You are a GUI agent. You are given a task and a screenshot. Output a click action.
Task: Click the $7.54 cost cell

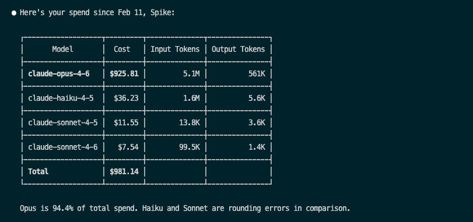coord(128,147)
